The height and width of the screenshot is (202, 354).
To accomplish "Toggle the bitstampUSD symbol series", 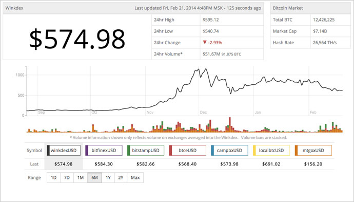I will tap(146, 151).
